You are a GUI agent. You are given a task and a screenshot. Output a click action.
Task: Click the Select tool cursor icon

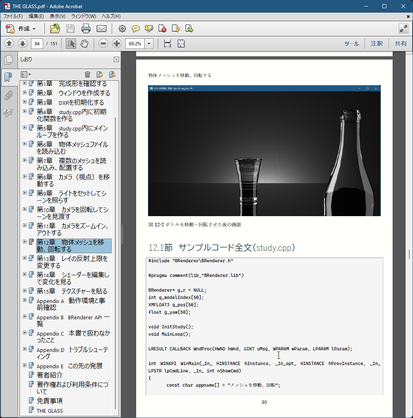click(71, 44)
